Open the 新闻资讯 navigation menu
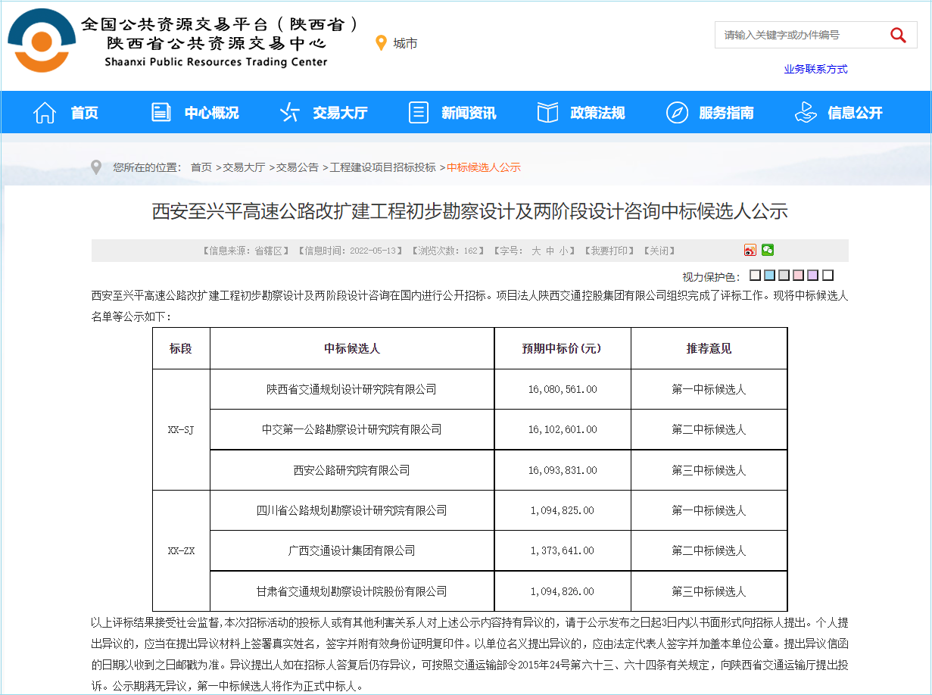The height and width of the screenshot is (695, 932). coord(452,113)
